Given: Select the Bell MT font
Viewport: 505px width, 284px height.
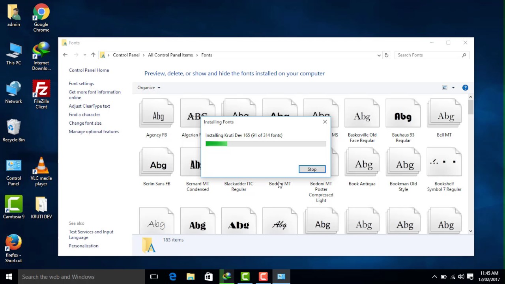Looking at the screenshot, I should pyautogui.click(x=444, y=118).
